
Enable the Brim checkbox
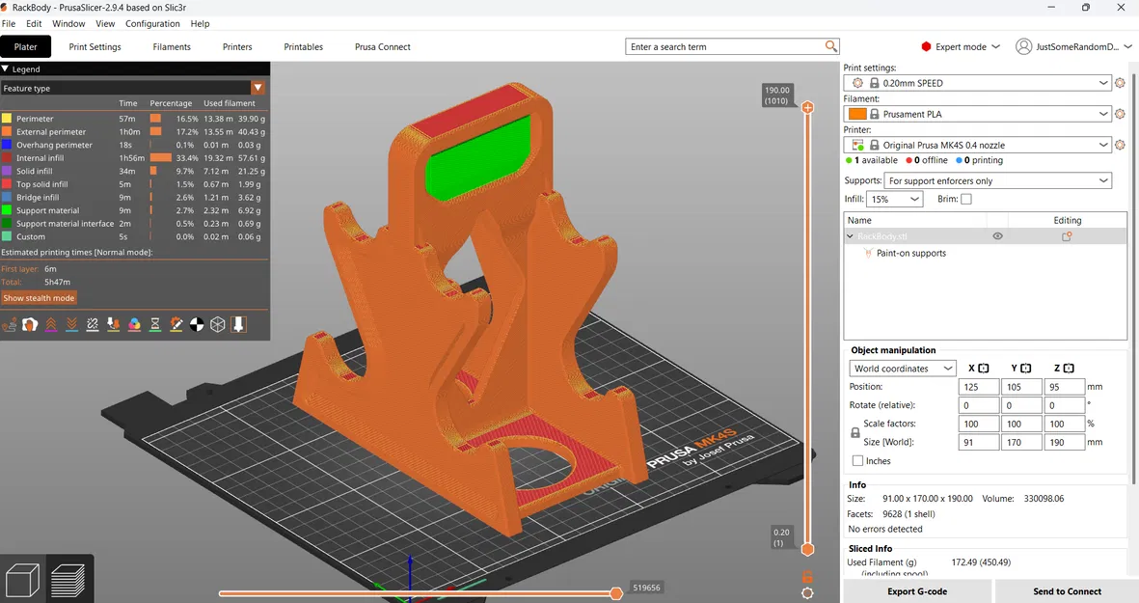(x=966, y=199)
